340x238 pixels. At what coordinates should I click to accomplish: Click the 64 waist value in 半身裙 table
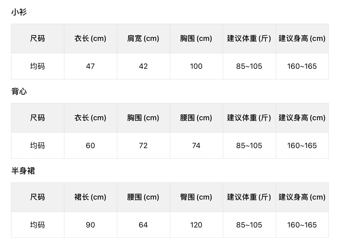click(143, 225)
